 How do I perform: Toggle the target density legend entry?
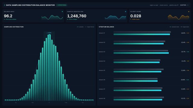[x=89, y=27]
